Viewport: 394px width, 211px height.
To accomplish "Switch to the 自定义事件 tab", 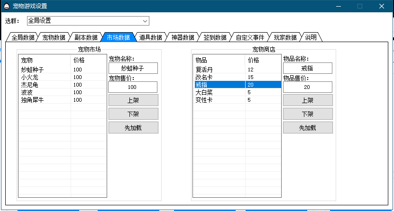I will pyautogui.click(x=250, y=37).
